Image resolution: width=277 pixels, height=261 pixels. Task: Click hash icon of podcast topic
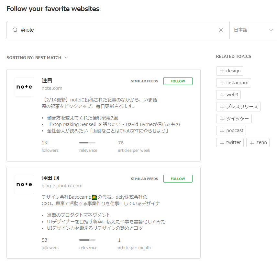222,131
